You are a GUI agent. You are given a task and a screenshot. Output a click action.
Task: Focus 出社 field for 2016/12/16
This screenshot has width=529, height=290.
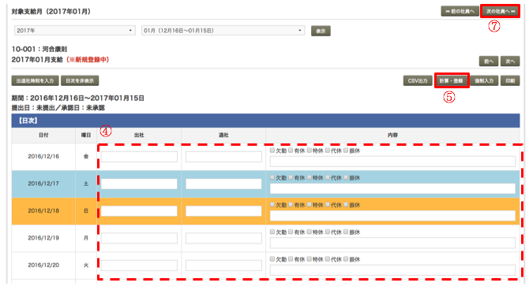coord(139,157)
